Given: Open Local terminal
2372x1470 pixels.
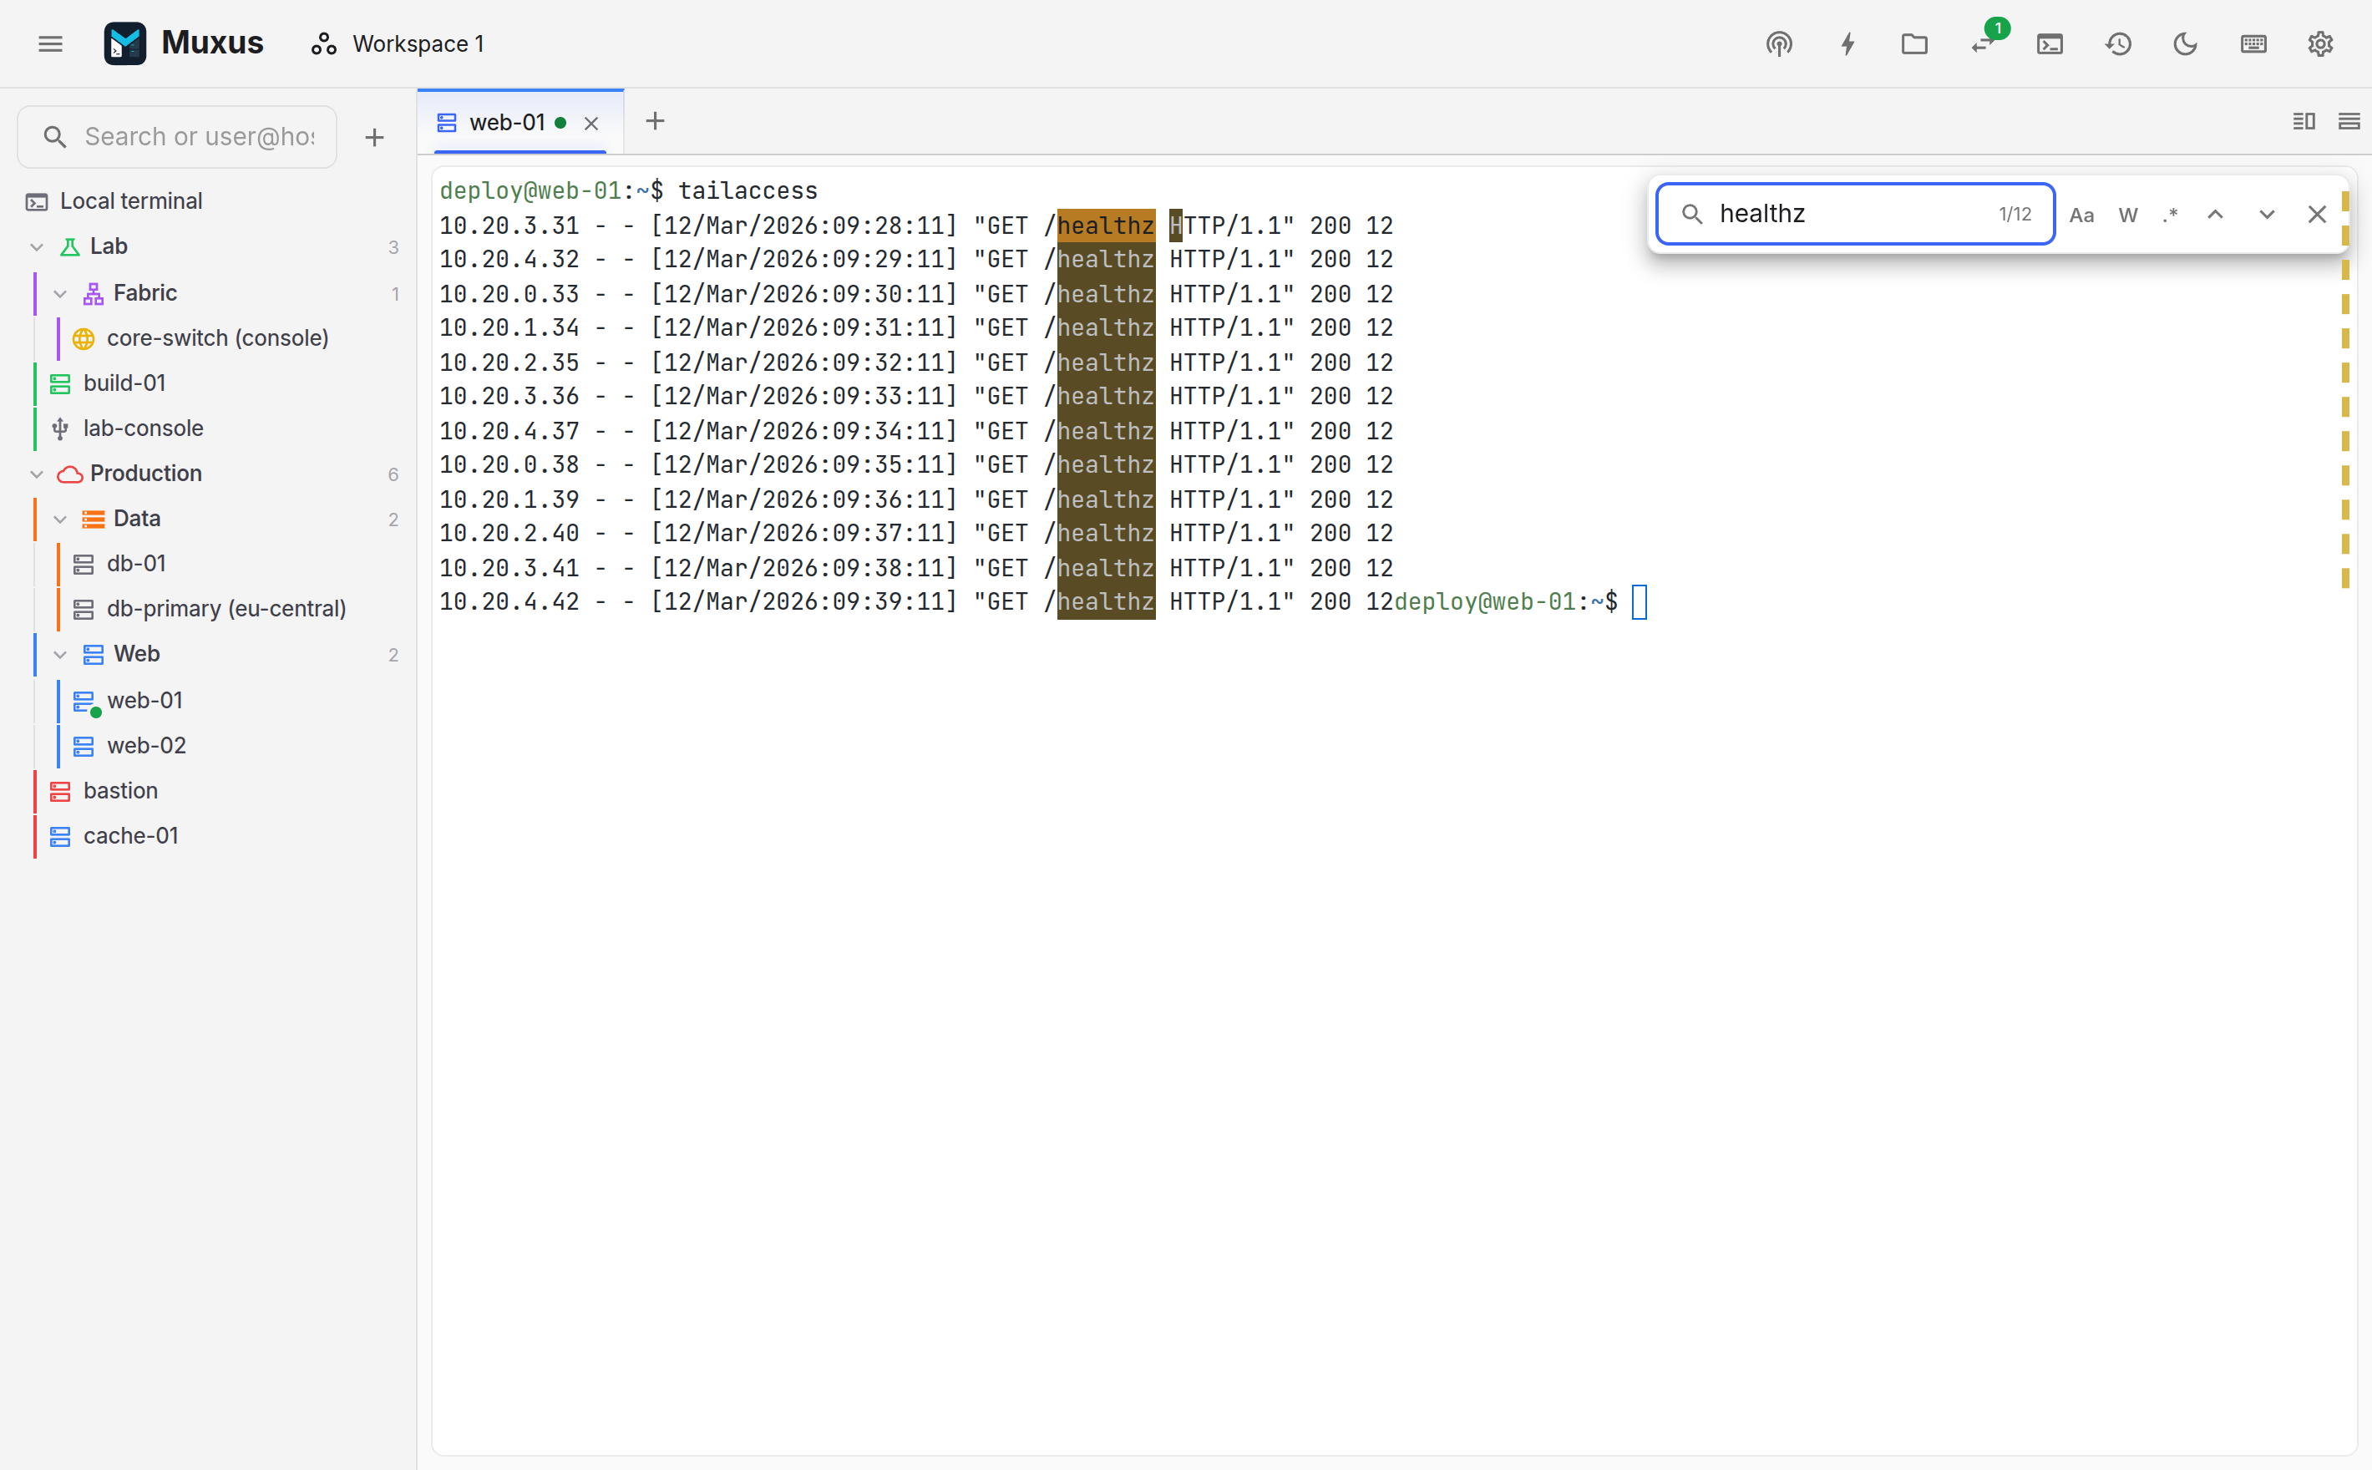Looking at the screenshot, I should [208, 201].
